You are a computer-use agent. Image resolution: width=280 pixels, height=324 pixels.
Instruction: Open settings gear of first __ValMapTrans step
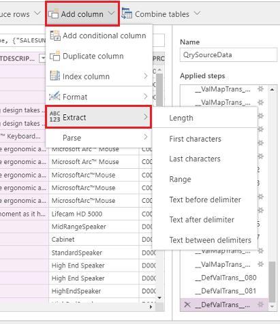260,89
